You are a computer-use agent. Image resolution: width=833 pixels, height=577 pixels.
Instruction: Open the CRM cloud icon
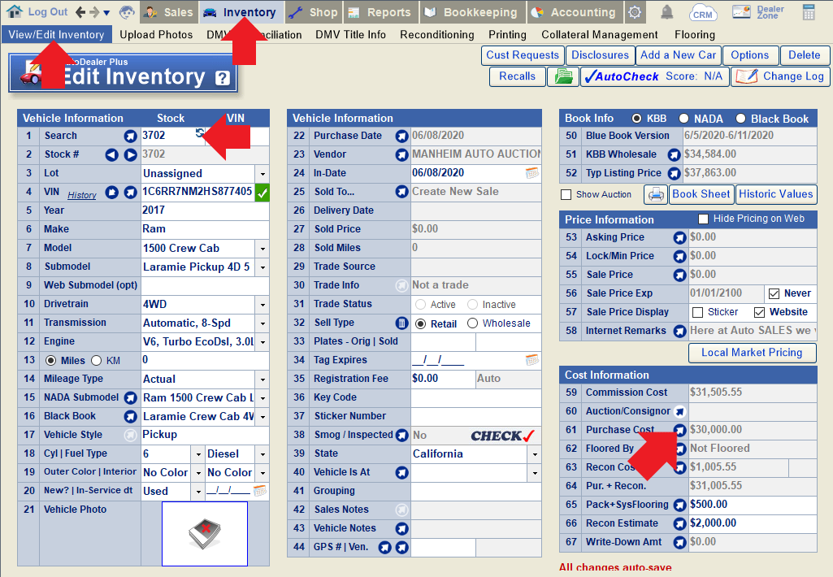click(703, 12)
